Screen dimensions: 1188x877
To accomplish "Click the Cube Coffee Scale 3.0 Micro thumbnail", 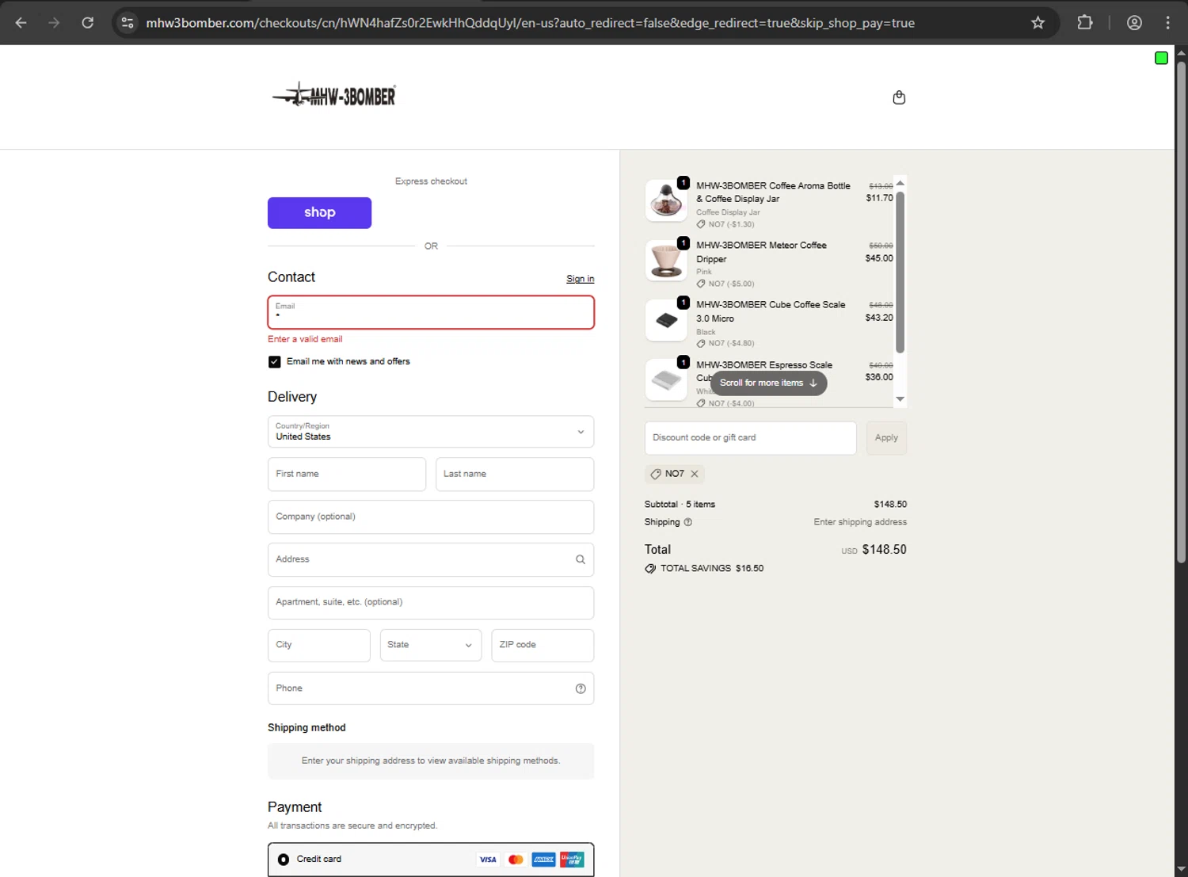I will pos(666,320).
